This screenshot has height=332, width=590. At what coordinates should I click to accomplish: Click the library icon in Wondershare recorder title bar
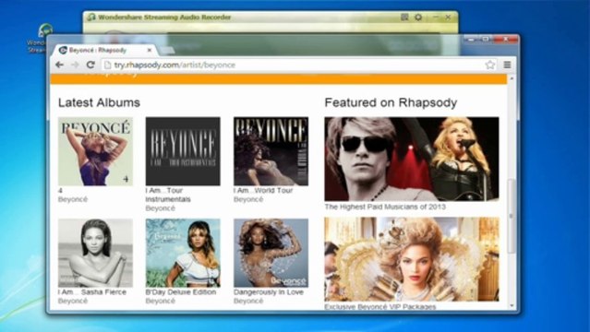point(404,17)
